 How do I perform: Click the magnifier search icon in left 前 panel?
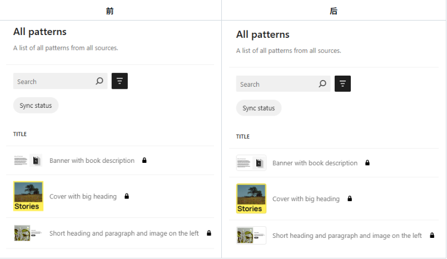coord(100,81)
